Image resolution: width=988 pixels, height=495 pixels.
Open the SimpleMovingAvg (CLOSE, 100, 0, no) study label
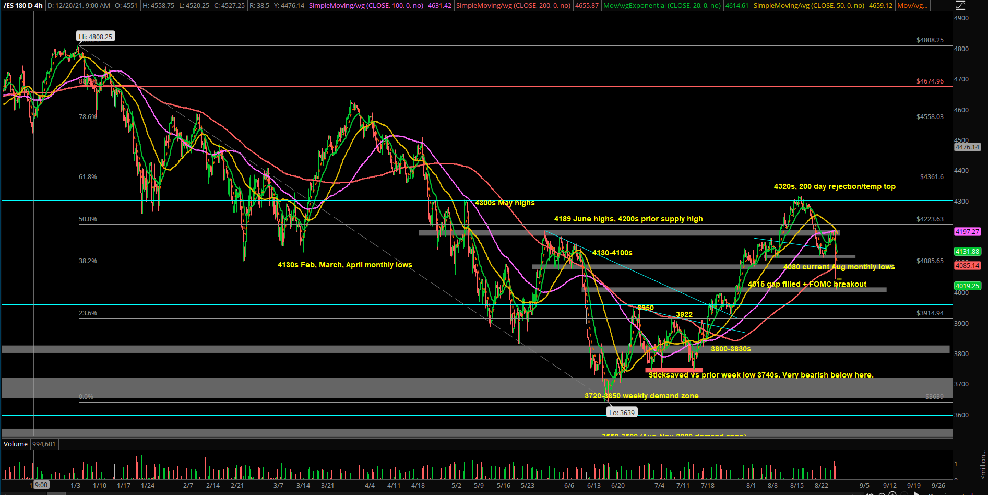click(x=366, y=5)
